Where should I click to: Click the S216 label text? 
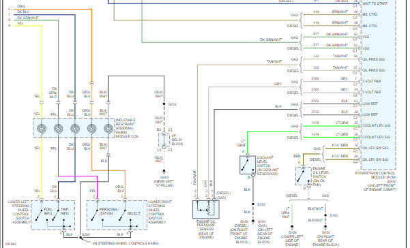point(173,104)
